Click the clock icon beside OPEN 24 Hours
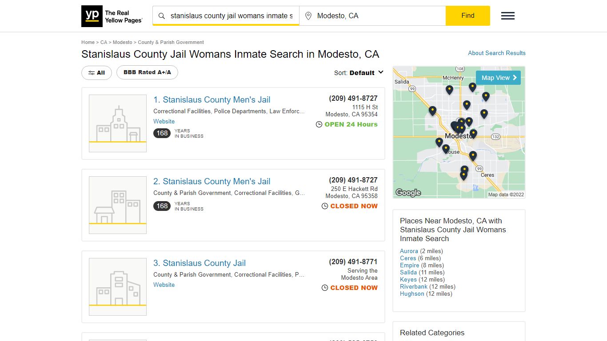This screenshot has height=341, width=607. point(319,124)
